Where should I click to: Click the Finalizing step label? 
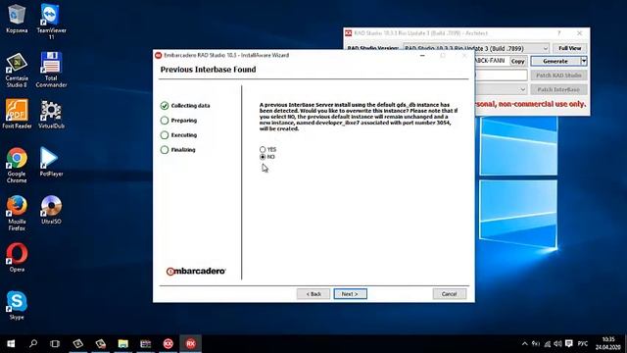tap(183, 150)
